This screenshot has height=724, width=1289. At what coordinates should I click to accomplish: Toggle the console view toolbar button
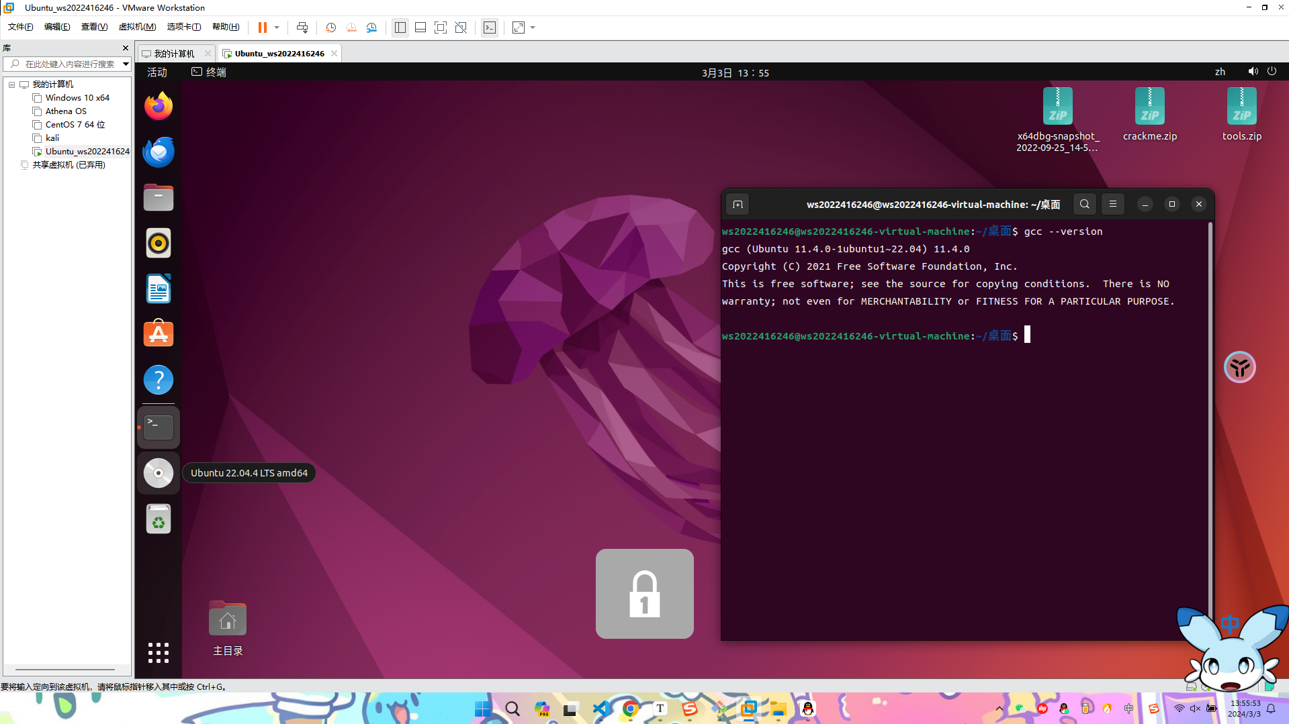tap(490, 28)
